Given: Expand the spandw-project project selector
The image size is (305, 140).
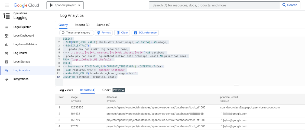Looking at the screenshot, I should coord(65,5).
